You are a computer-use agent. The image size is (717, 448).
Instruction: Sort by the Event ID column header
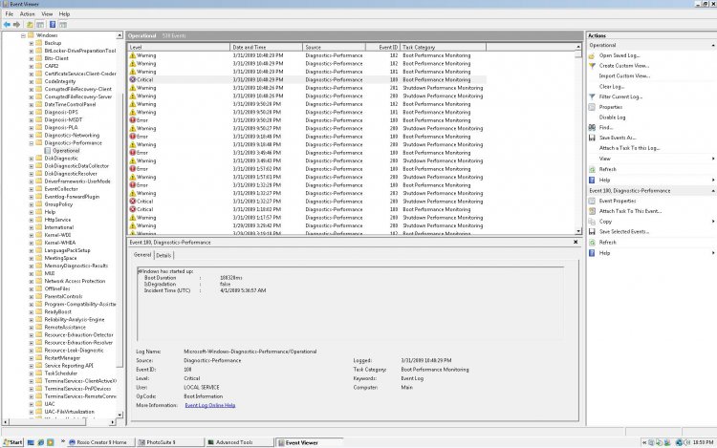[x=383, y=47]
